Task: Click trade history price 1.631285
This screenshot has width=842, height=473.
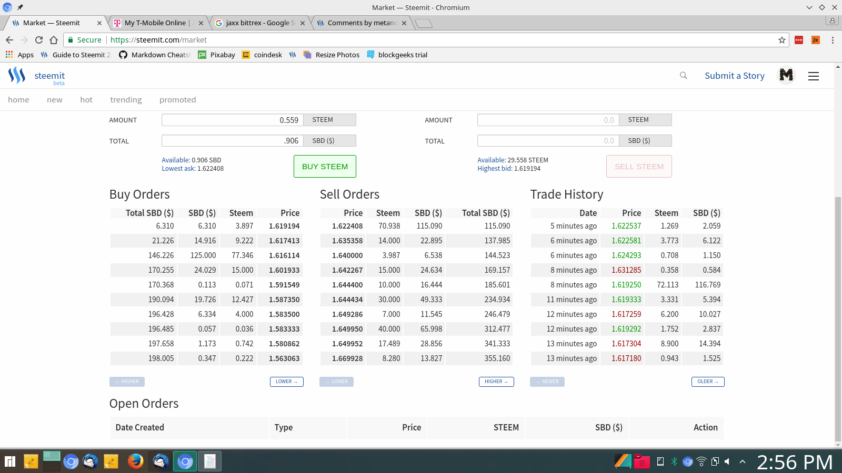Action: tap(626, 270)
